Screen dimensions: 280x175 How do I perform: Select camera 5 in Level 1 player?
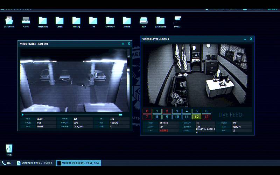click(x=197, y=111)
